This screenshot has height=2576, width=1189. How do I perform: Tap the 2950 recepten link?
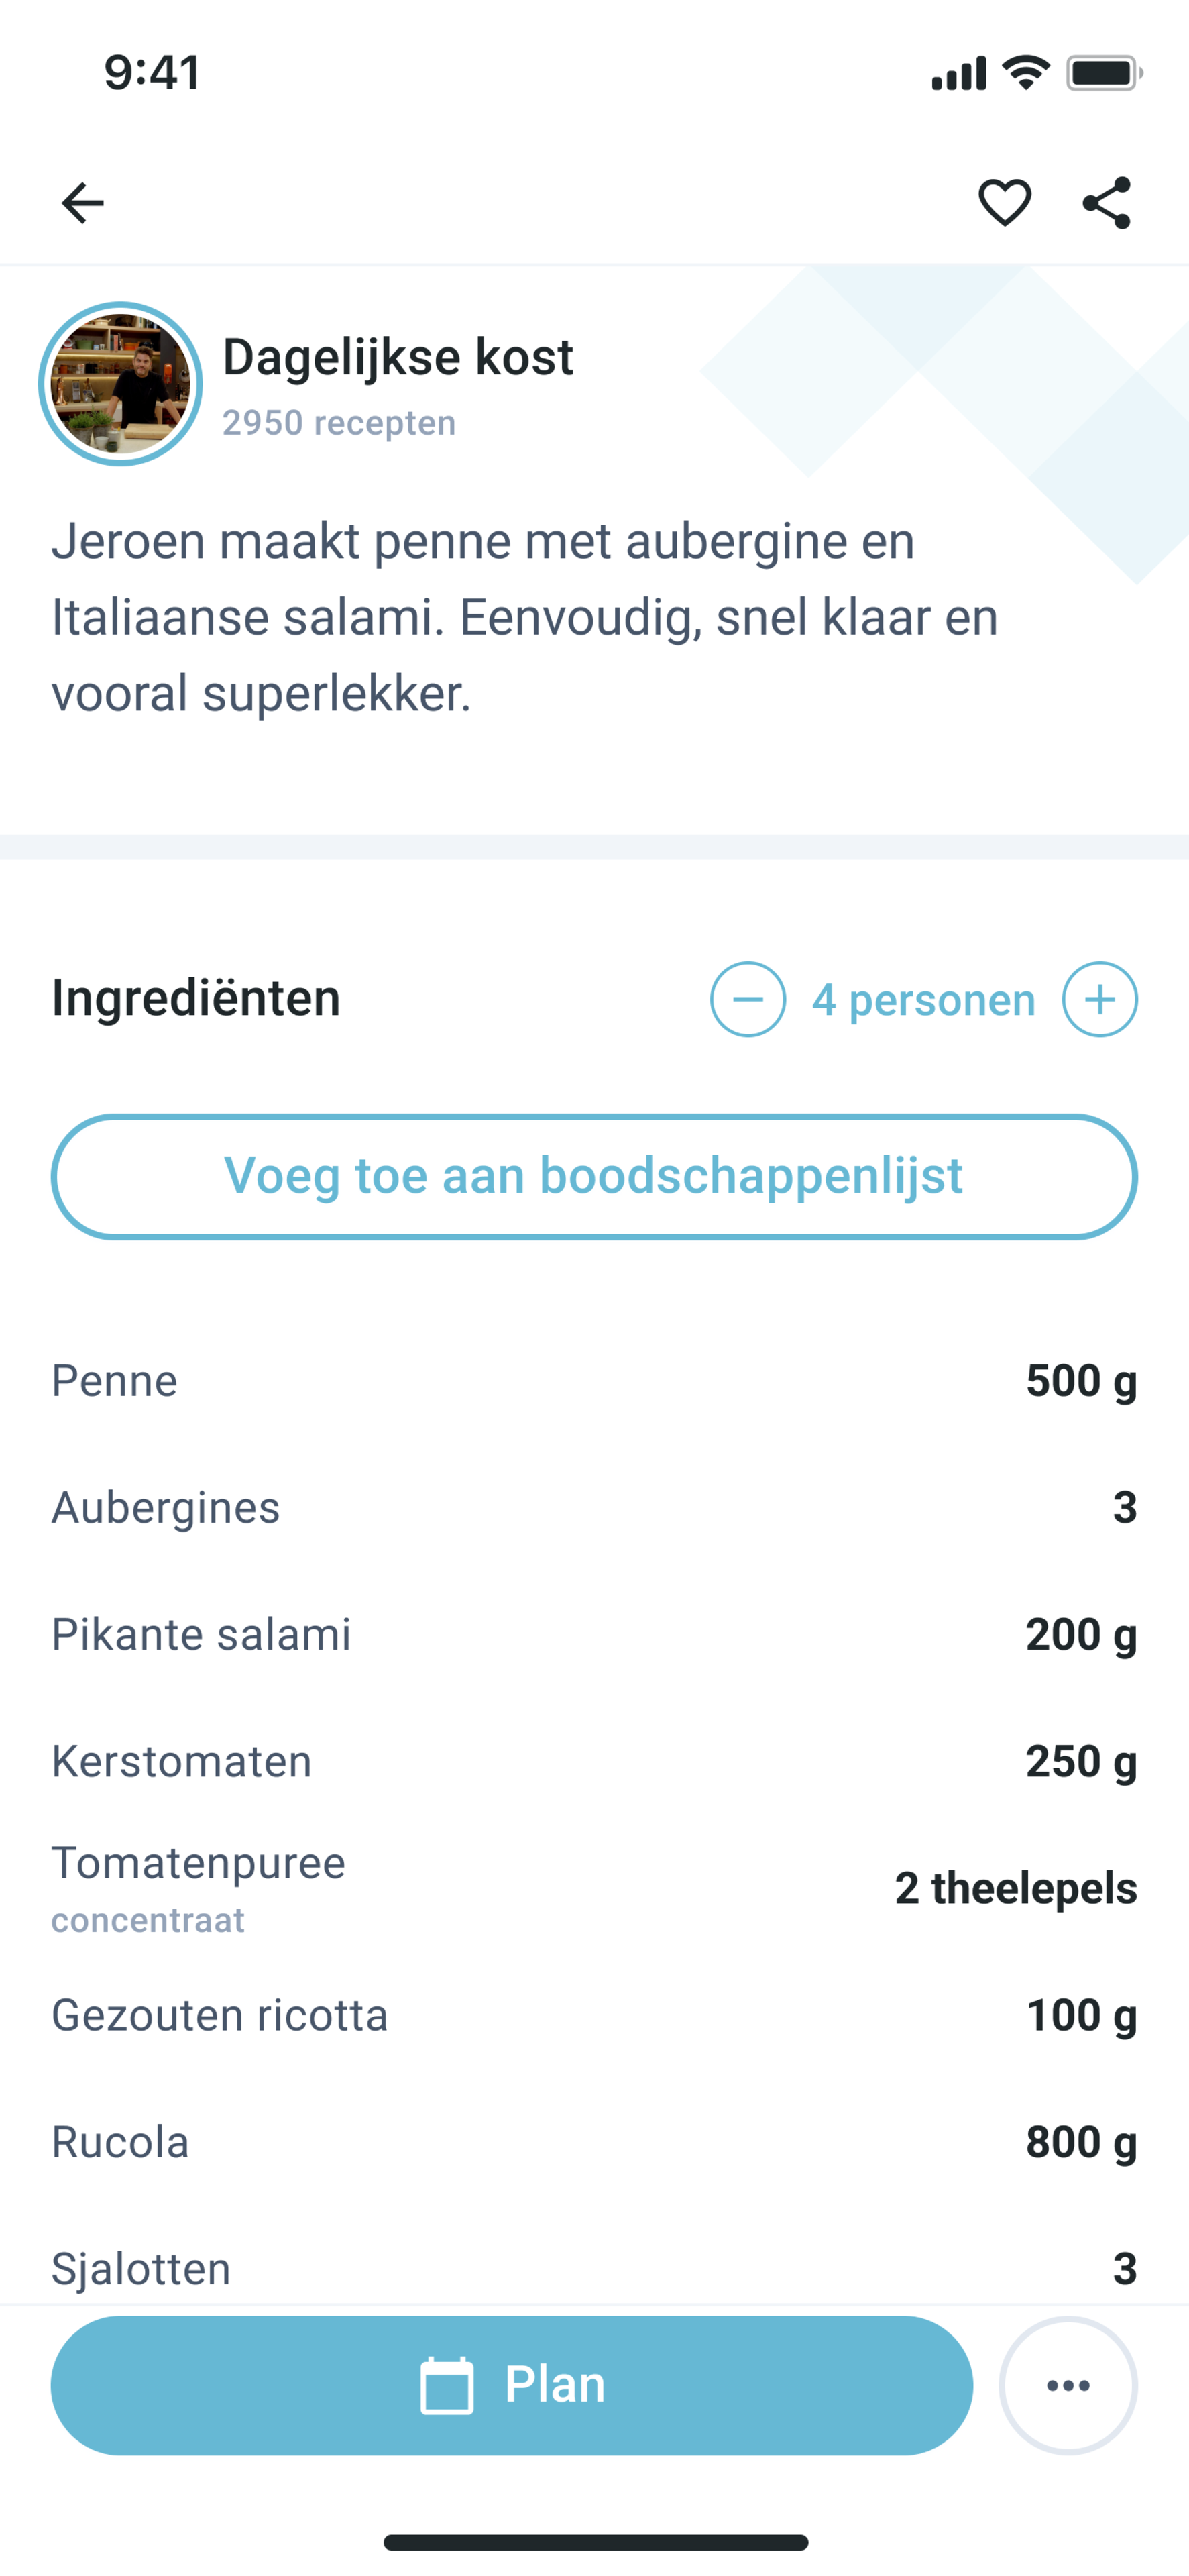[x=339, y=423]
